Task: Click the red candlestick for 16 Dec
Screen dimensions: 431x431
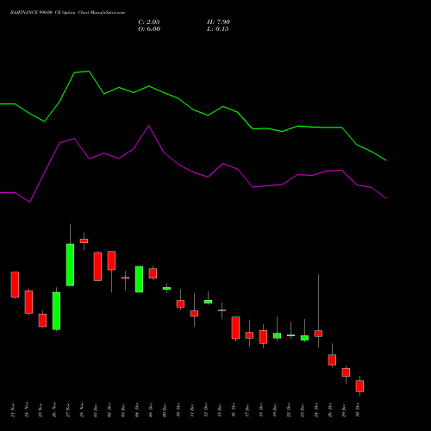Action: (x=235, y=328)
